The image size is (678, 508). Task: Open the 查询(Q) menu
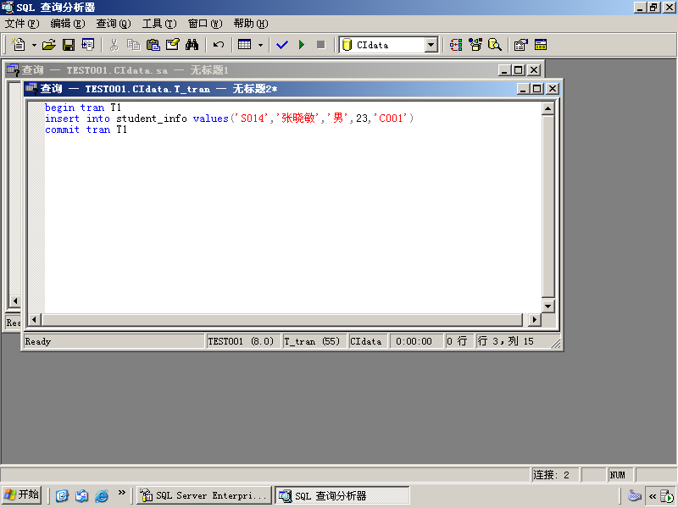point(114,24)
